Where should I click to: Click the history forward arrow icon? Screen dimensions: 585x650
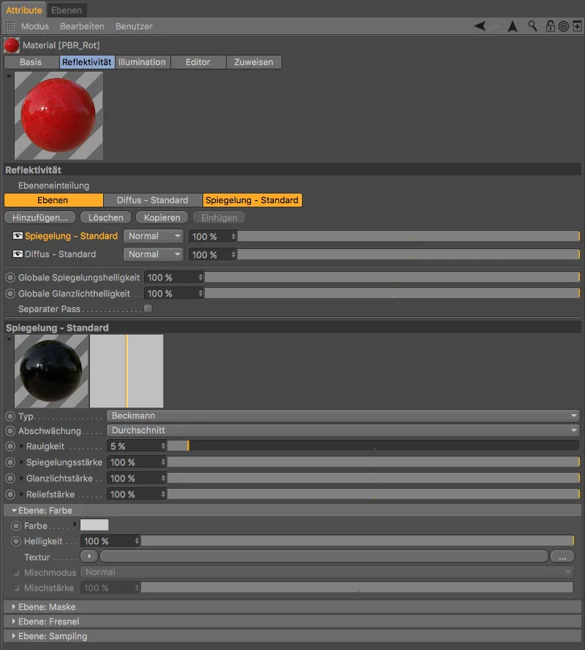(512, 26)
